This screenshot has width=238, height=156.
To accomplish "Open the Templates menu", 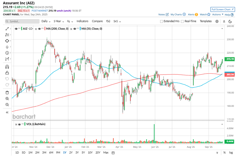I will tap(206, 21).
